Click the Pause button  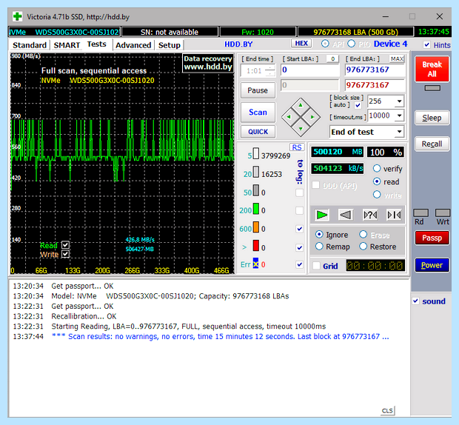click(x=258, y=90)
